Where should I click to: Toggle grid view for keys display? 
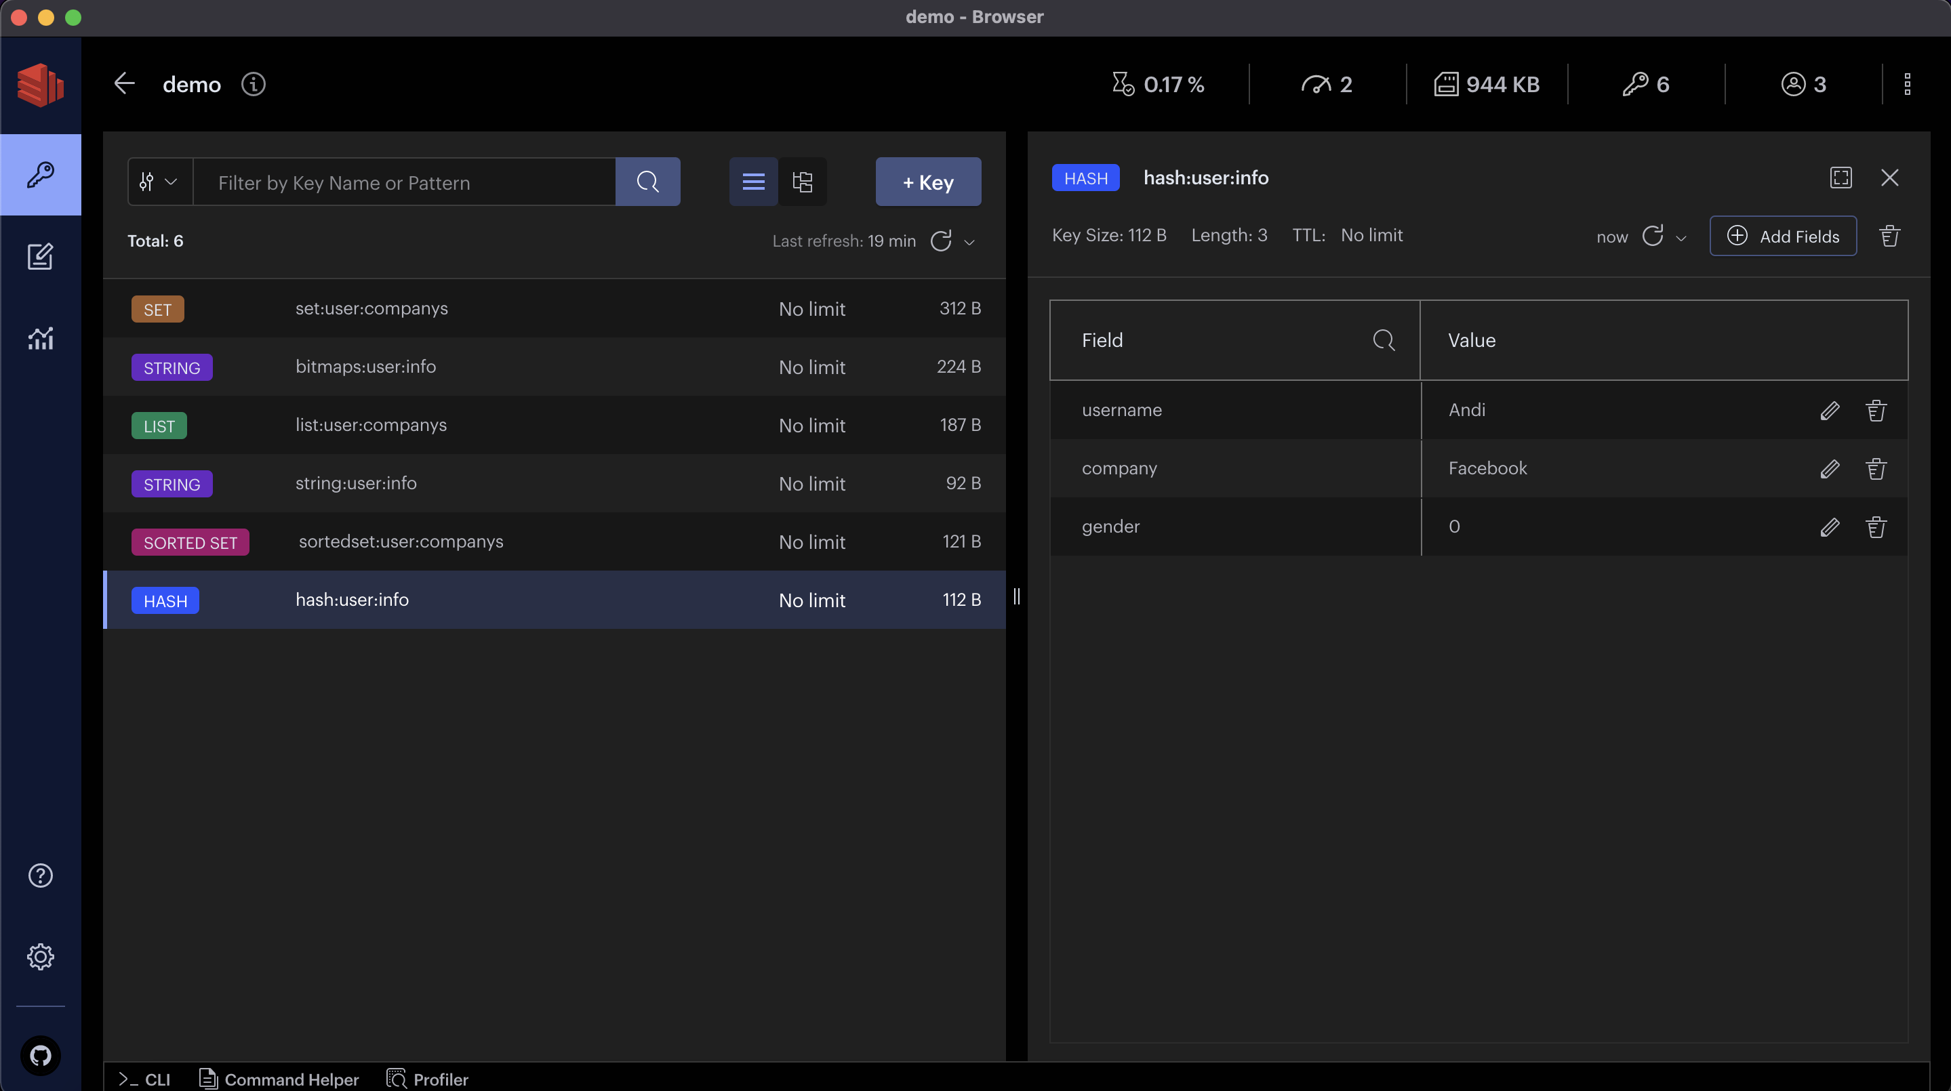[803, 181]
